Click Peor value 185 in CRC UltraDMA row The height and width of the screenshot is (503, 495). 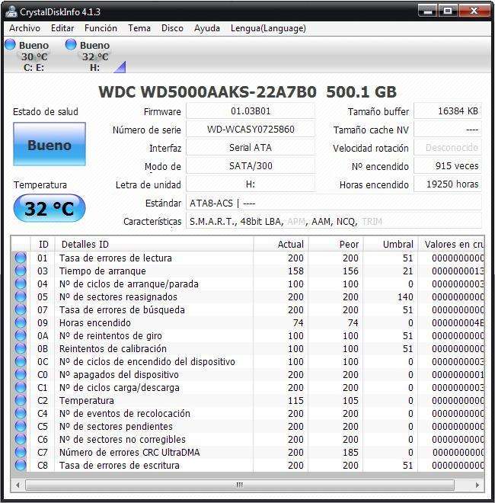350,452
